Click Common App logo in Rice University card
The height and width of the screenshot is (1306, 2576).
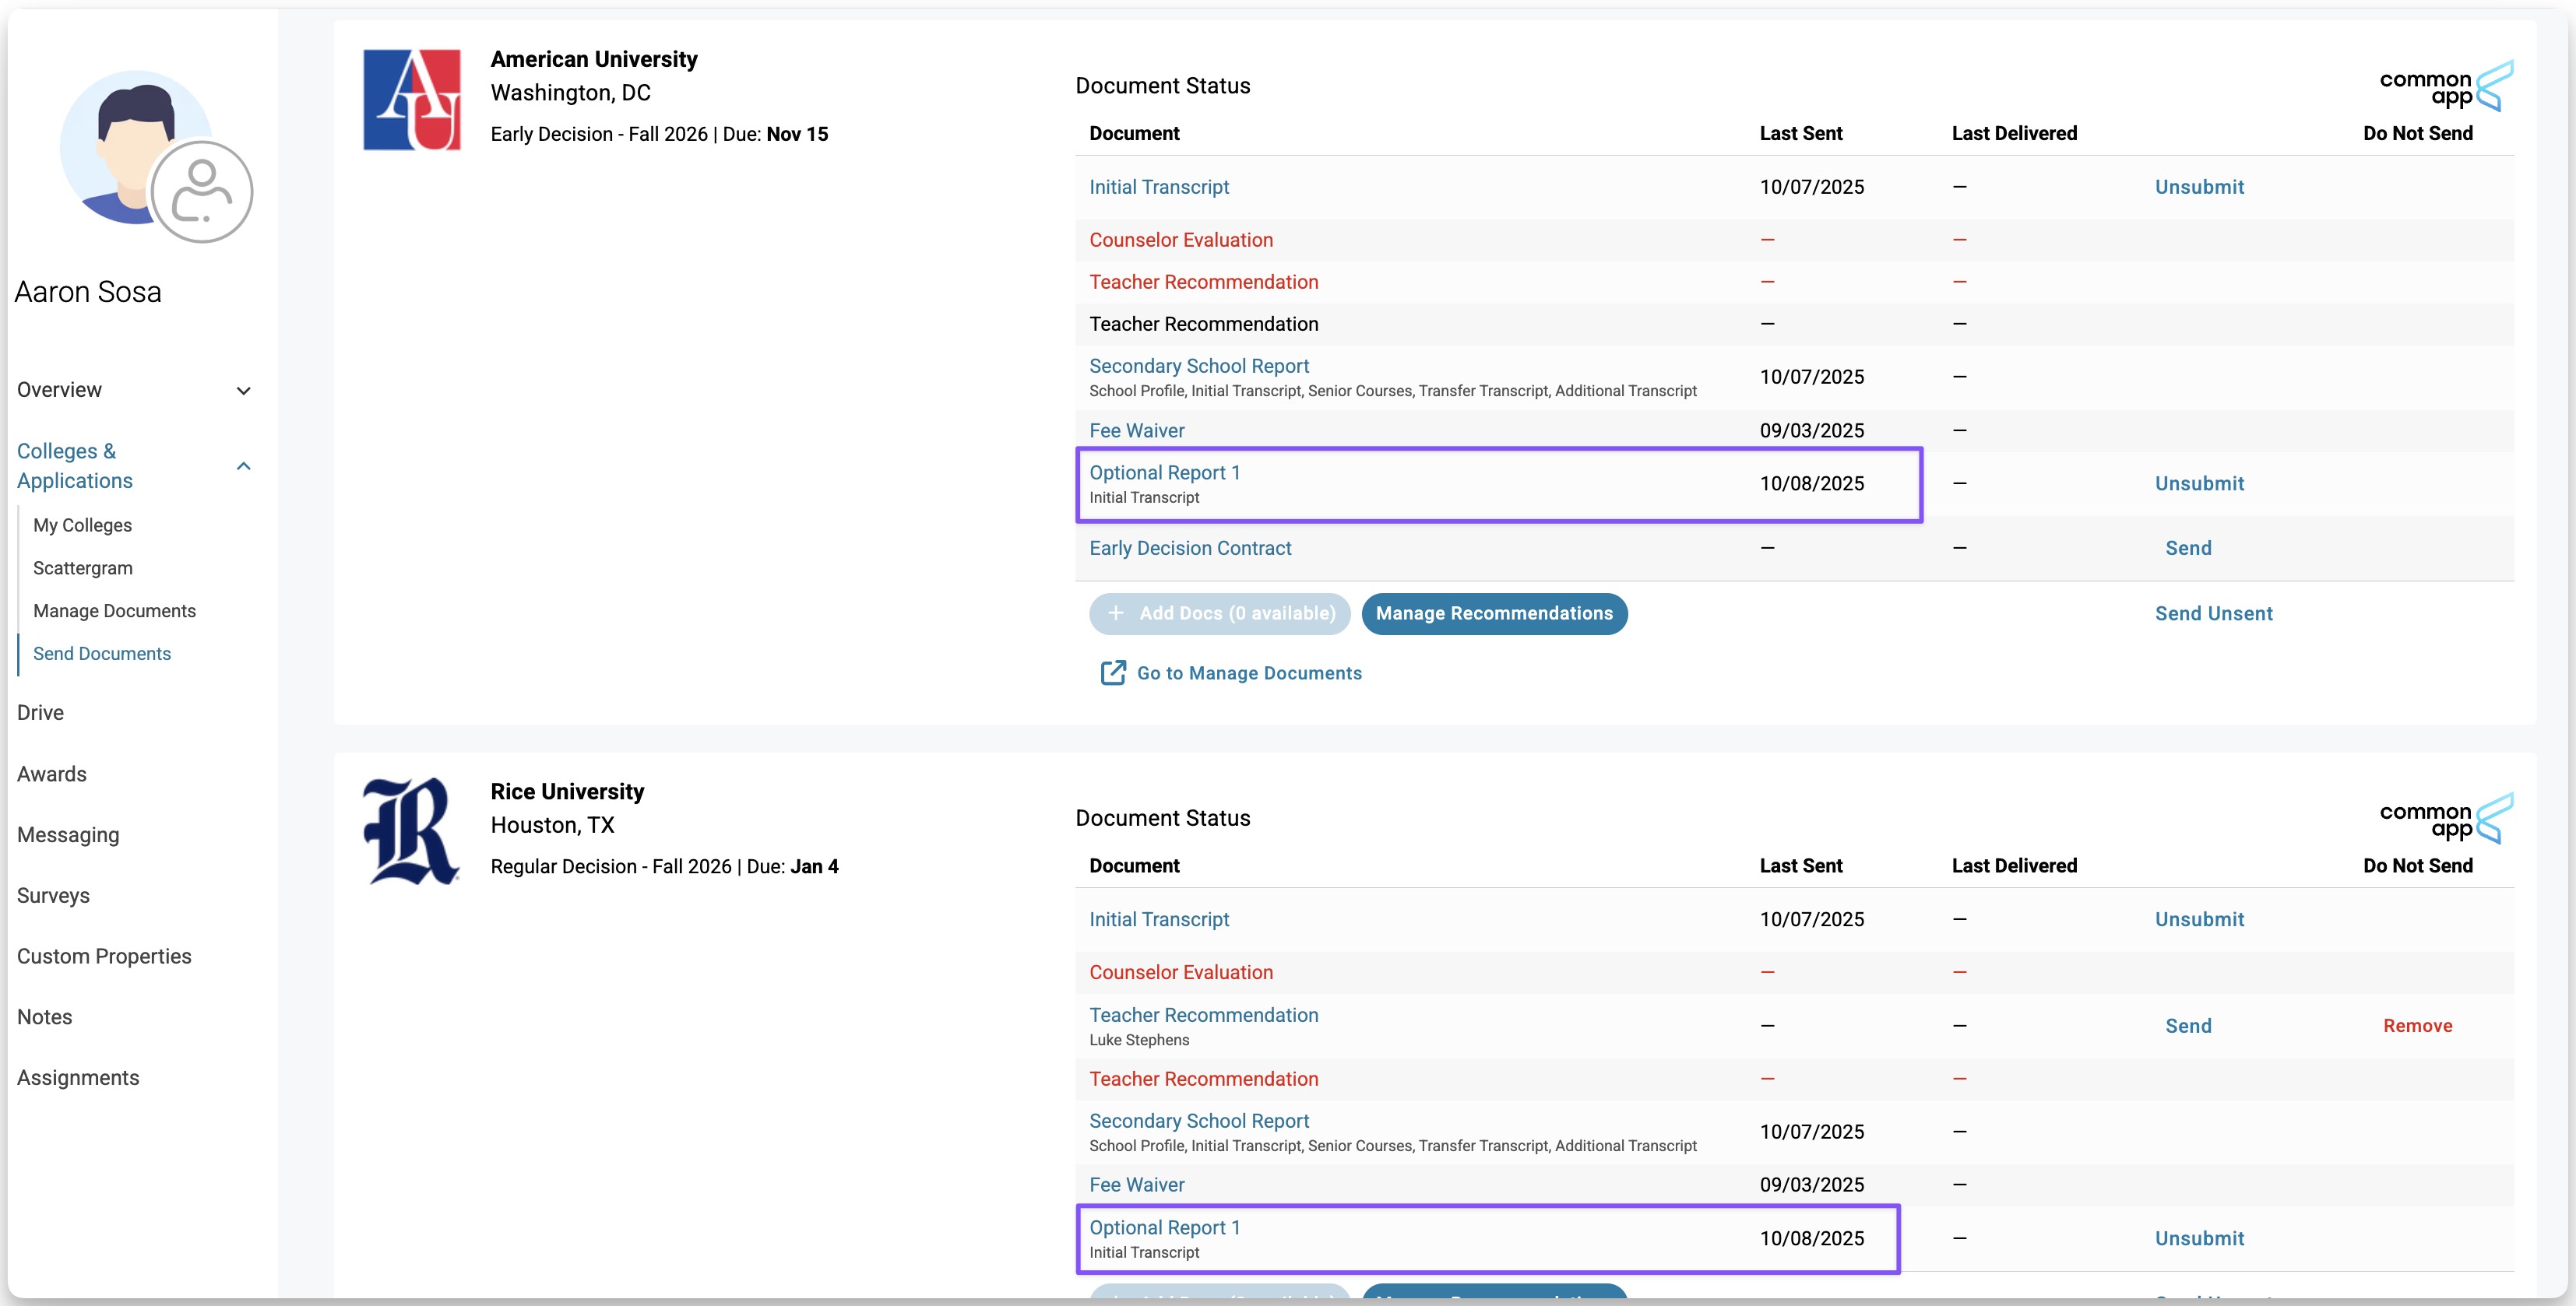pyautogui.click(x=2445, y=820)
